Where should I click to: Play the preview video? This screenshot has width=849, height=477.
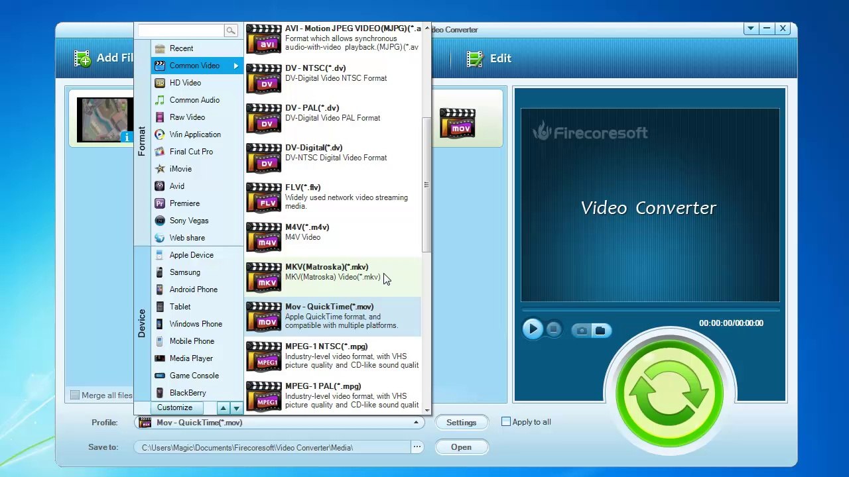click(x=532, y=329)
